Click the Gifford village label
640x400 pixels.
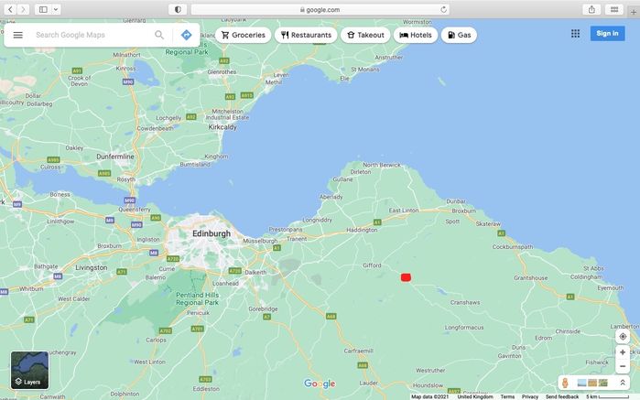372,265
